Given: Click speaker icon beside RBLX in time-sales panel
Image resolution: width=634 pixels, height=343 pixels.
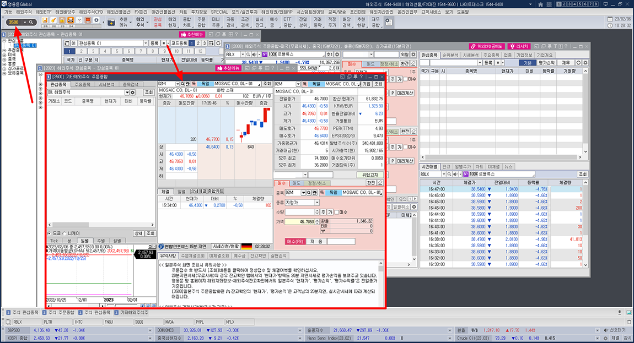Looking at the screenshot, I should pyautogui.click(x=455, y=174).
